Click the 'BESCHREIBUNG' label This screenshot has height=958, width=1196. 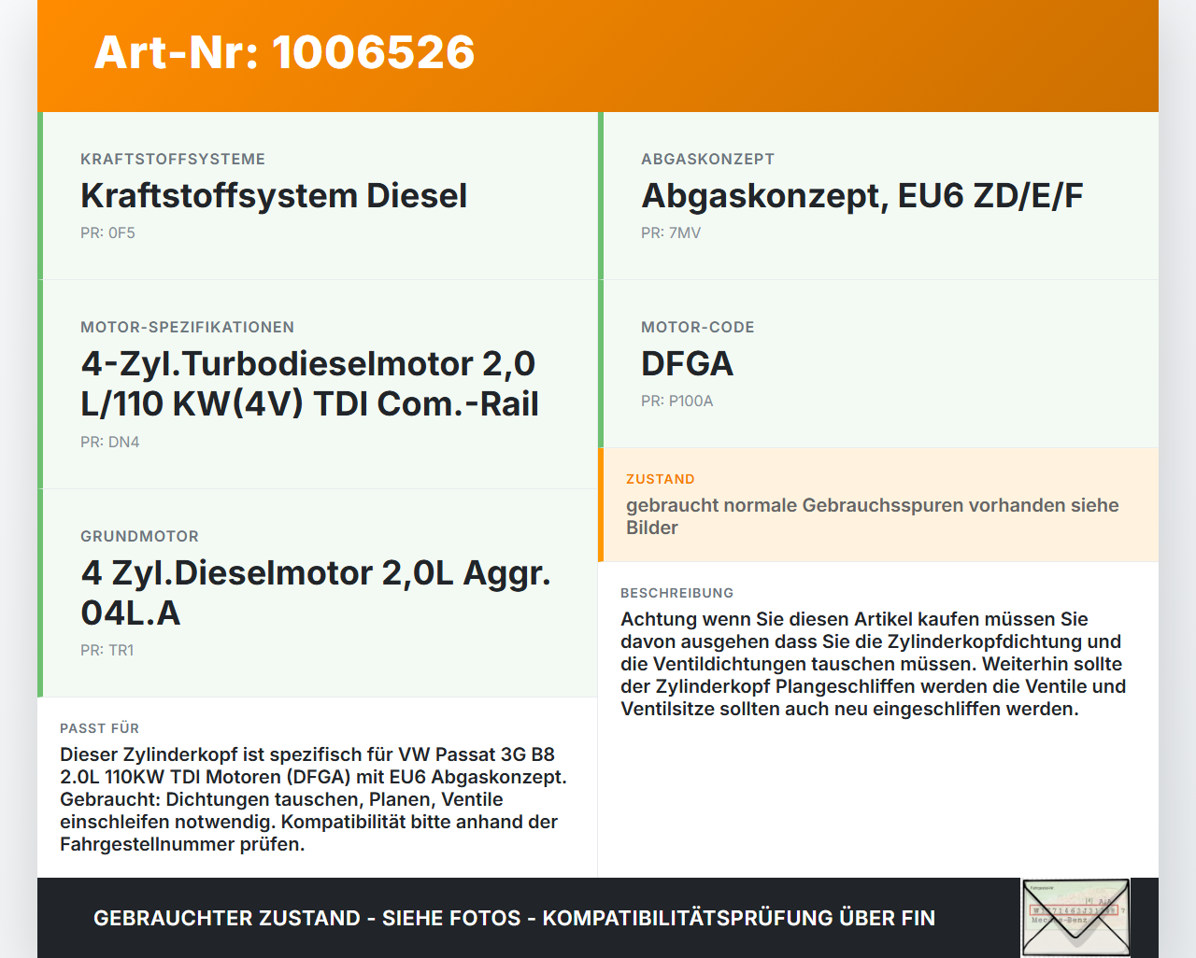tap(676, 593)
